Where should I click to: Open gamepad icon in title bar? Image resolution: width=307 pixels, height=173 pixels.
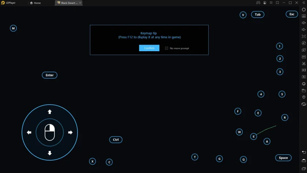258,3
